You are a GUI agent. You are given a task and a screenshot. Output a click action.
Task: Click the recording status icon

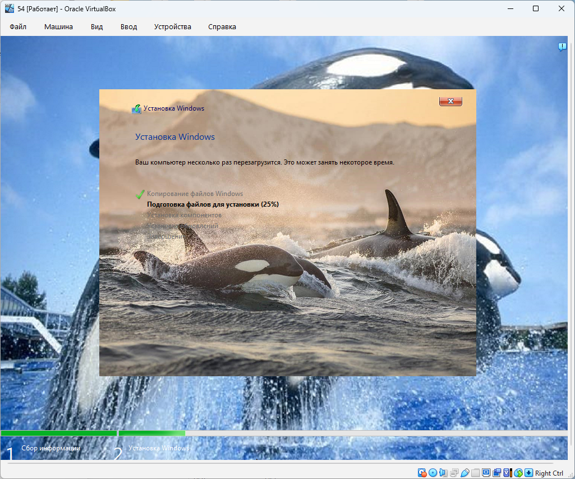(x=496, y=473)
